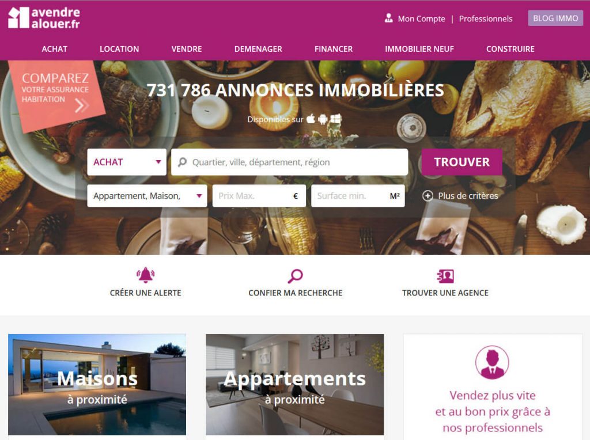Open the FINANCER menu
Screen dimensions: 590x440
pyautogui.click(x=334, y=49)
